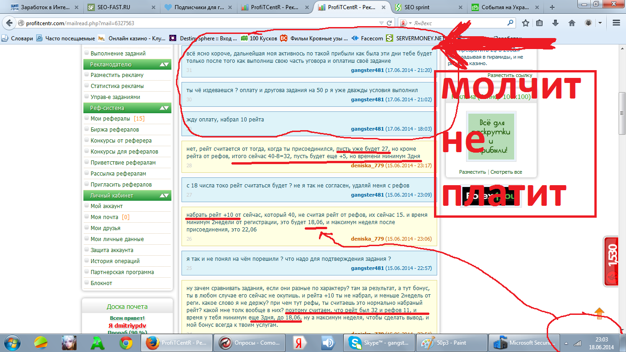
Task: Open the taskbar clock showing 23:03
Action: (601, 343)
